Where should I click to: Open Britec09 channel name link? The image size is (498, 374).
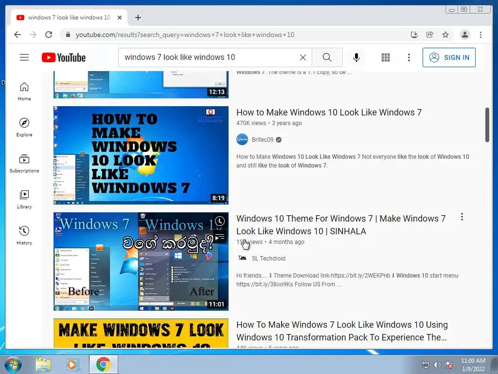pos(262,140)
